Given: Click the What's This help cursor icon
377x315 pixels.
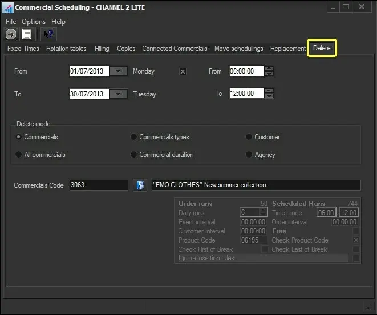Looking at the screenshot, I should click(x=48, y=34).
